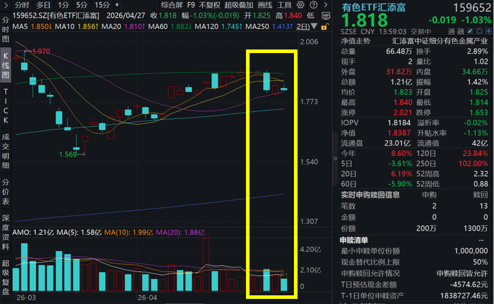Open the 工具 menu
Screen dimensions: 494x304
285,5
